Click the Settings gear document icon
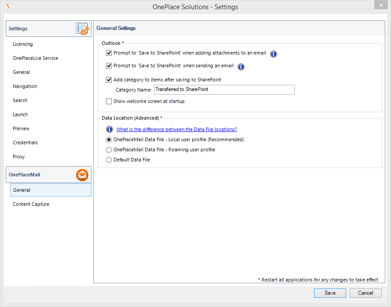This screenshot has width=391, height=307. point(82,29)
